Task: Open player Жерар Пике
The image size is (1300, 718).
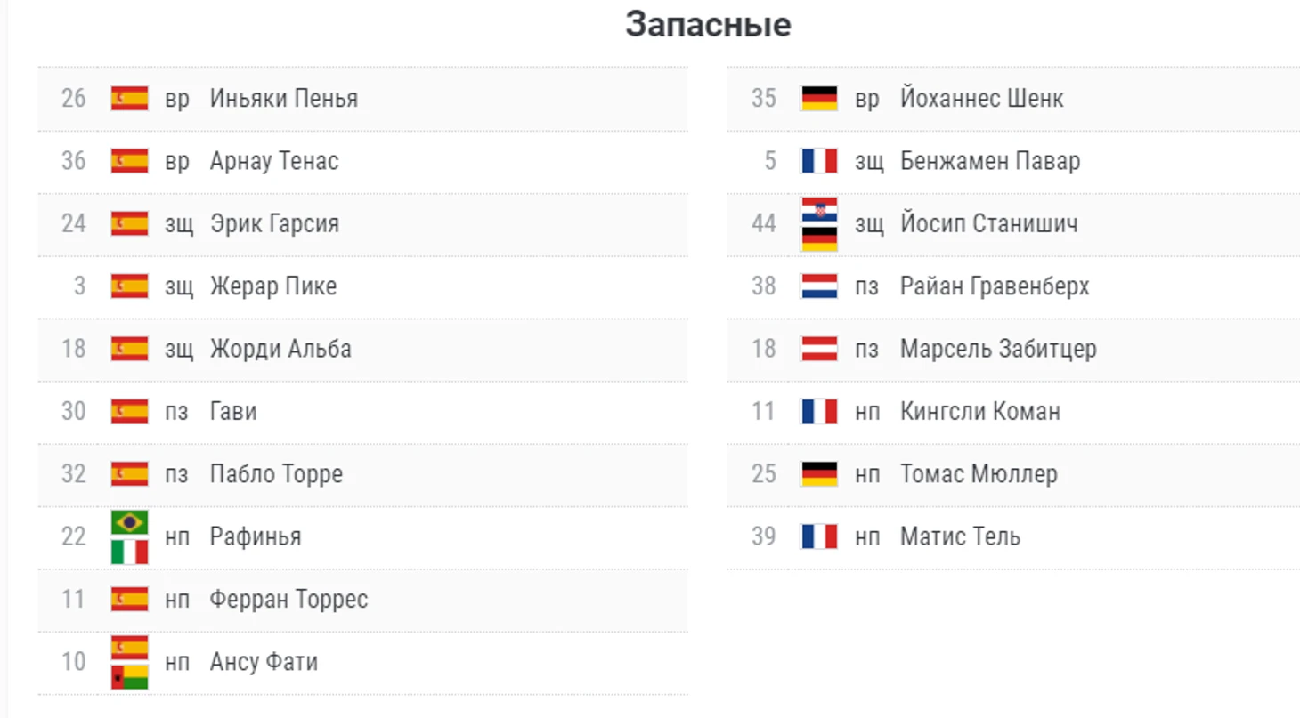Action: pos(273,286)
